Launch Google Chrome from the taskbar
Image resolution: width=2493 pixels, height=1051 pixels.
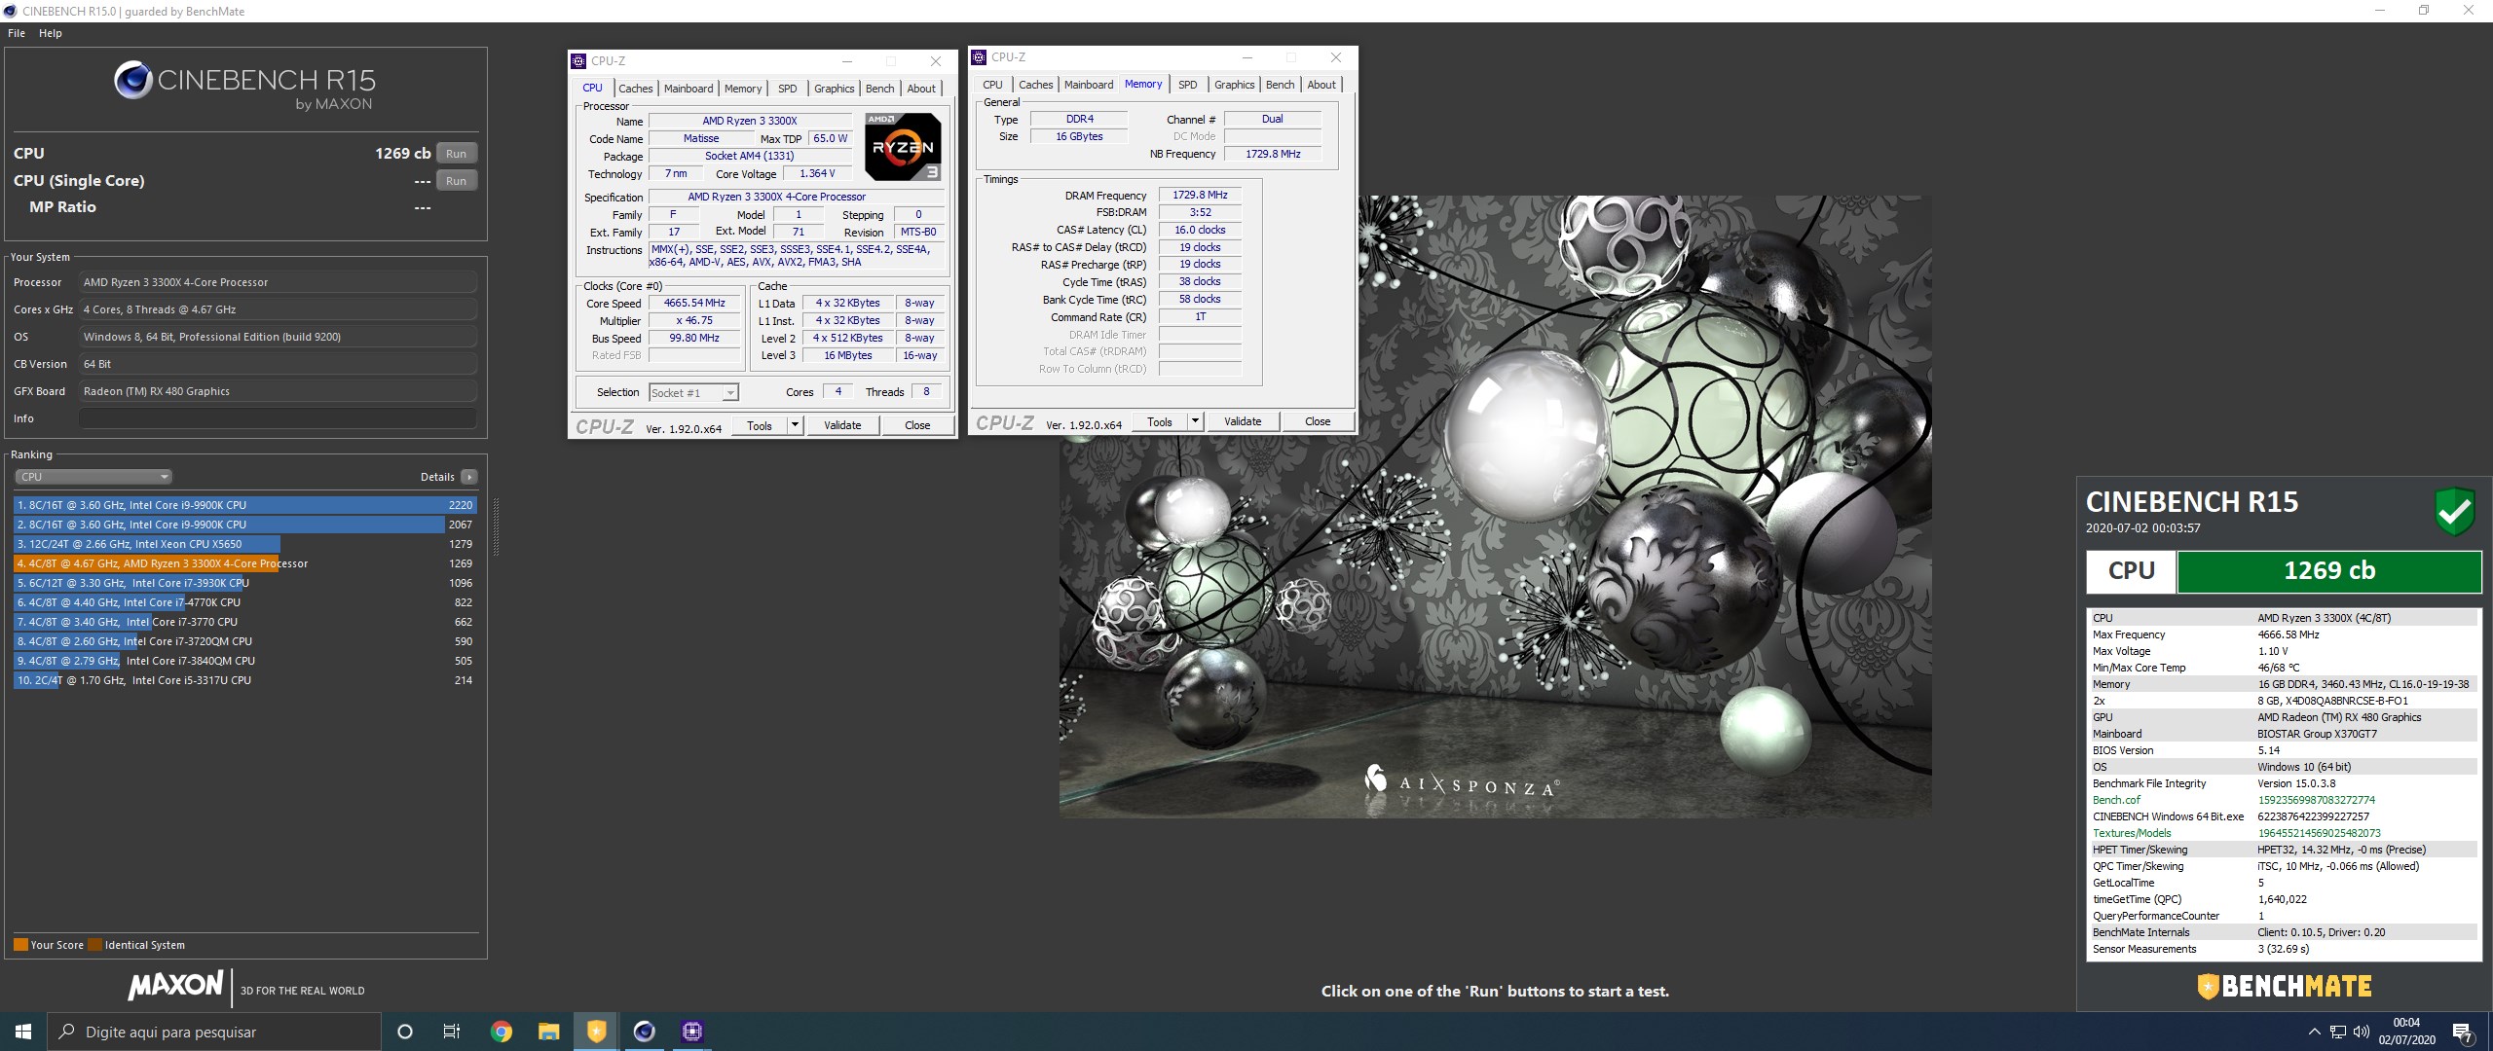[x=501, y=1032]
